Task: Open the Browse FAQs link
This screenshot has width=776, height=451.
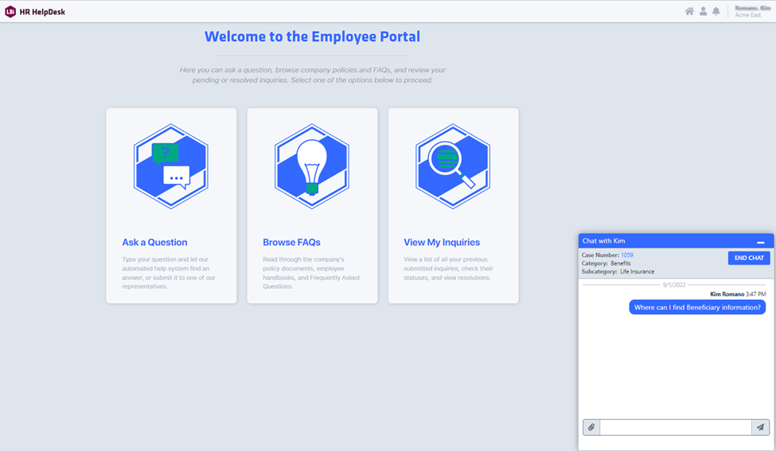Action: tap(291, 243)
